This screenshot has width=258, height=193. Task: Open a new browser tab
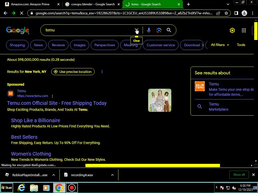pos(188,5)
